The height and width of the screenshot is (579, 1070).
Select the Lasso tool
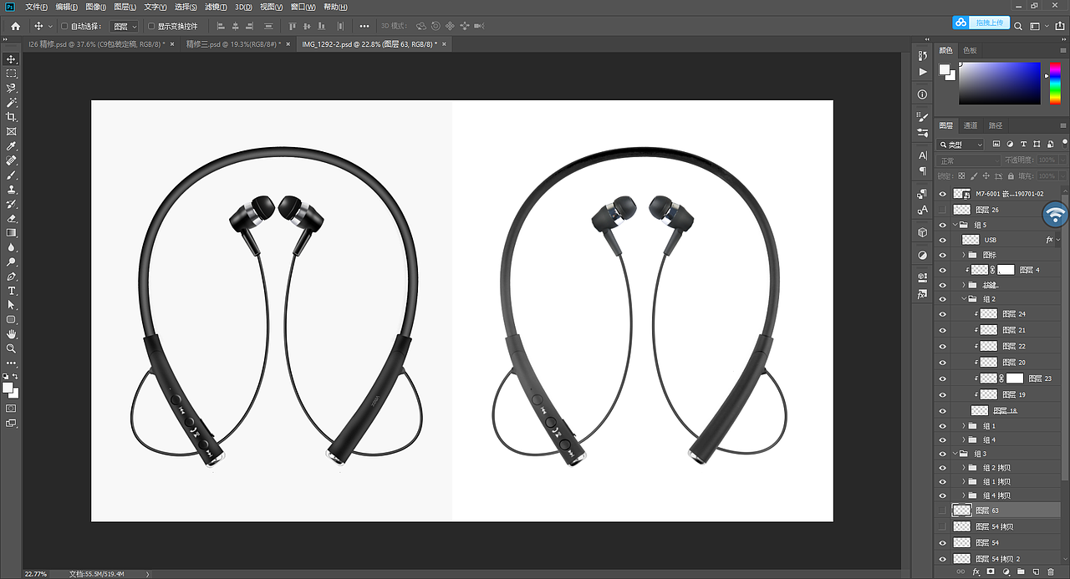click(x=12, y=88)
